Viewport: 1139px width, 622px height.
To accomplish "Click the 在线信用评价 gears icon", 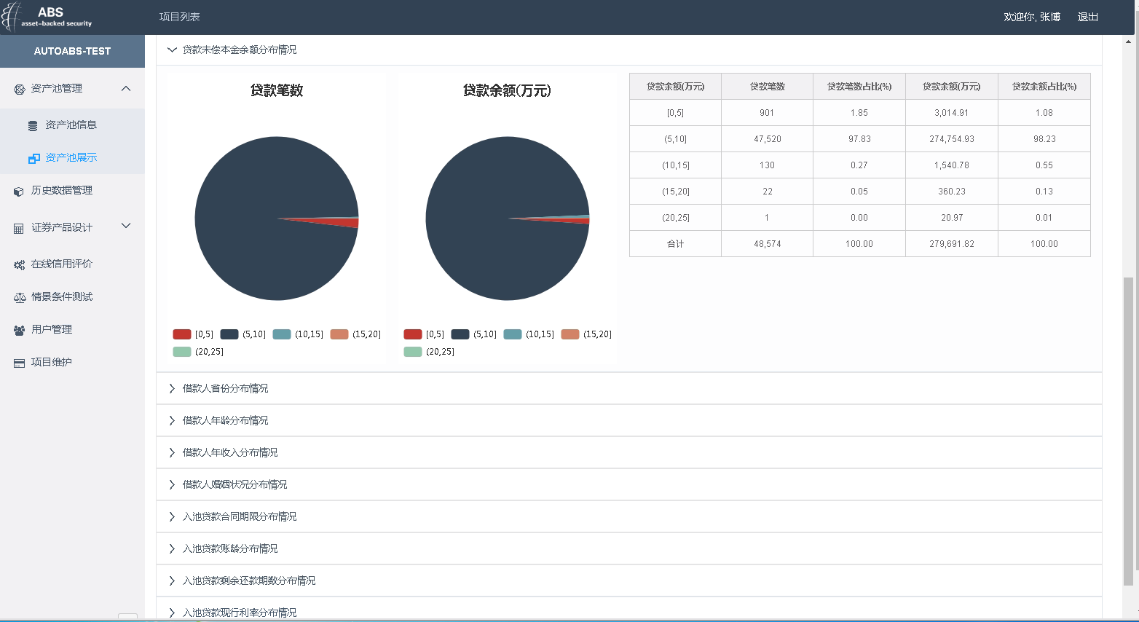I will coord(19,264).
